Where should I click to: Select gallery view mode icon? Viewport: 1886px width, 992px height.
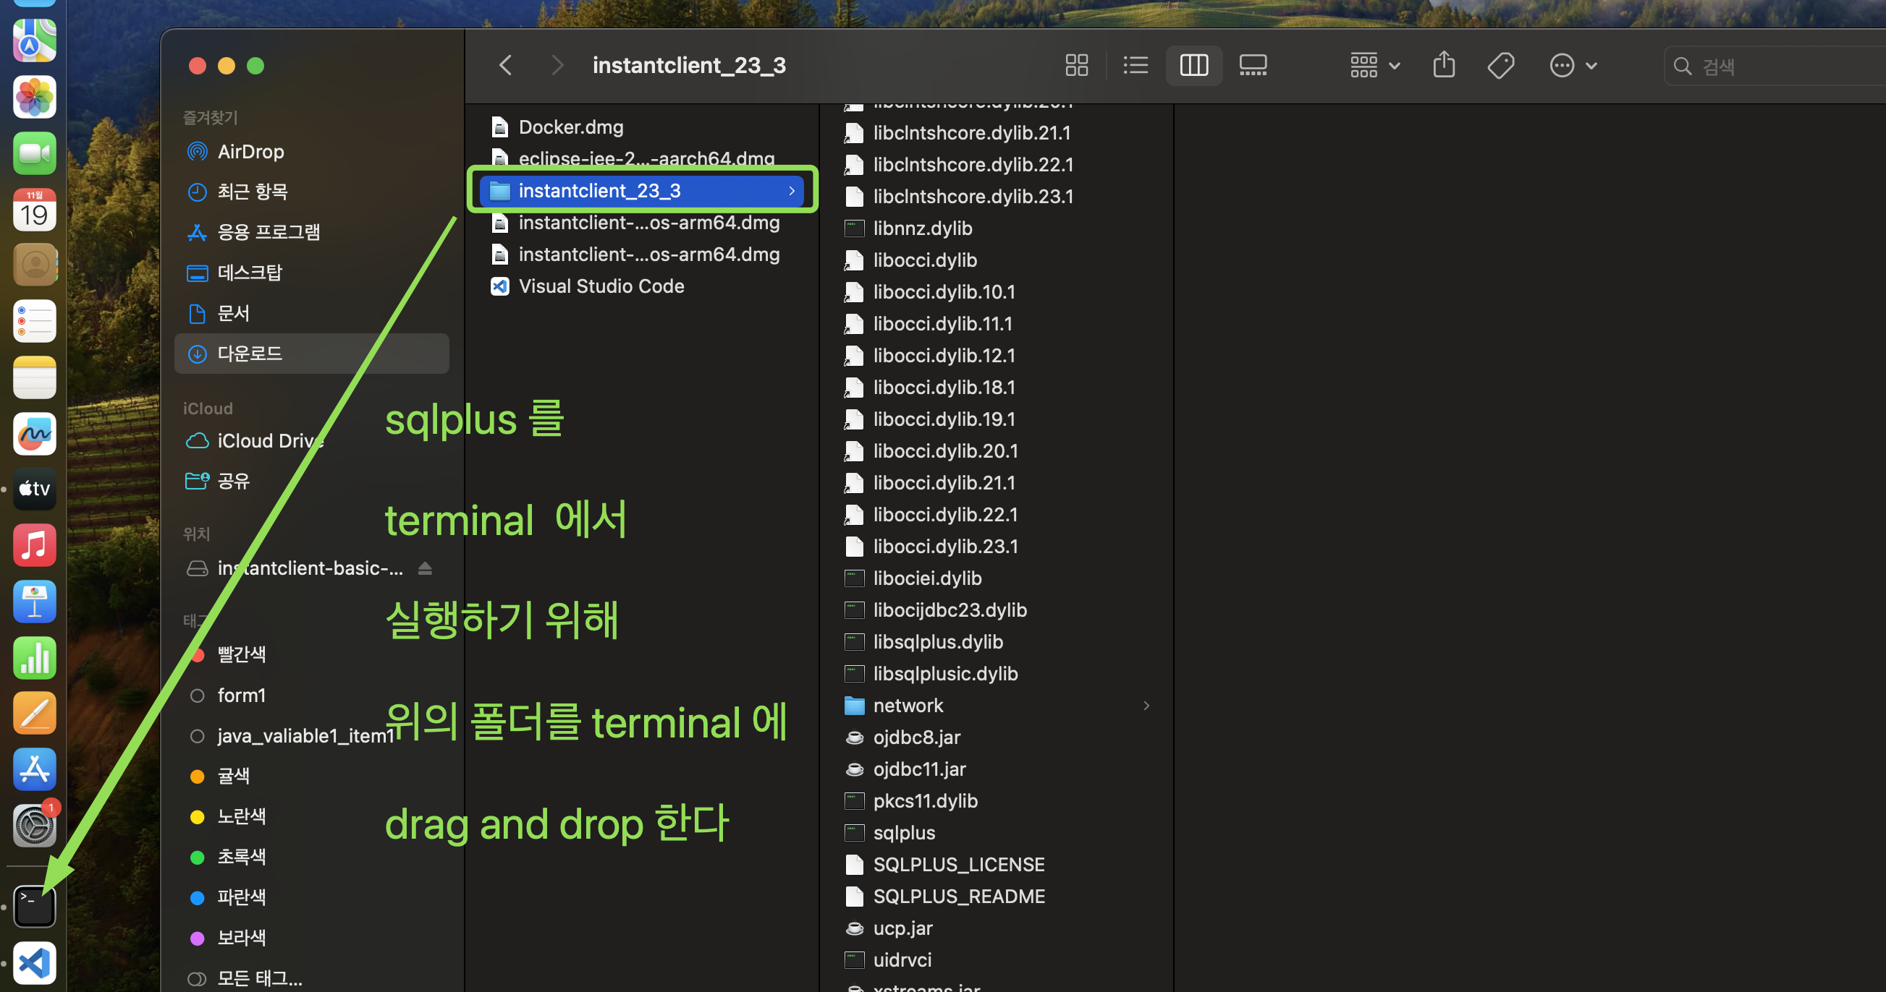click(1253, 65)
